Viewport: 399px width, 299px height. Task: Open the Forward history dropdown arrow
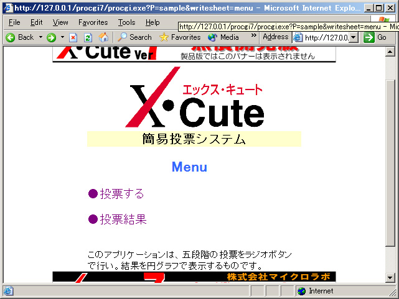tap(63, 37)
